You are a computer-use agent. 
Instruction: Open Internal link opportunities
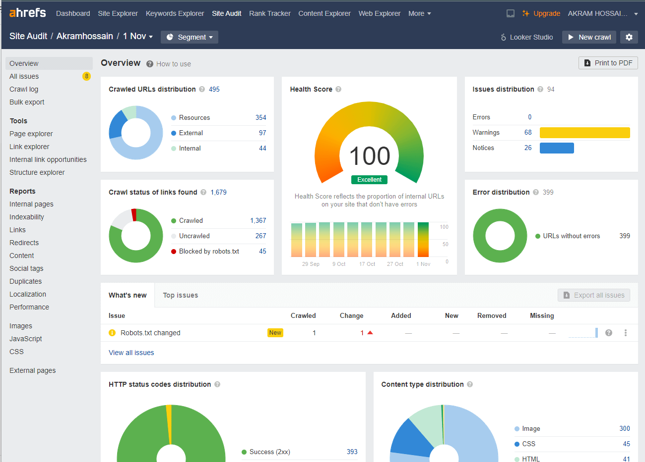pyautogui.click(x=49, y=159)
